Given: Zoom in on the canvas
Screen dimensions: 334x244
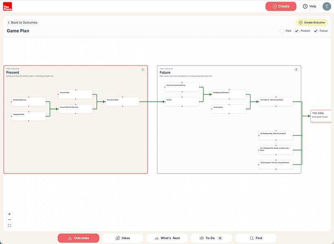Looking at the screenshot, I should tap(9, 214).
